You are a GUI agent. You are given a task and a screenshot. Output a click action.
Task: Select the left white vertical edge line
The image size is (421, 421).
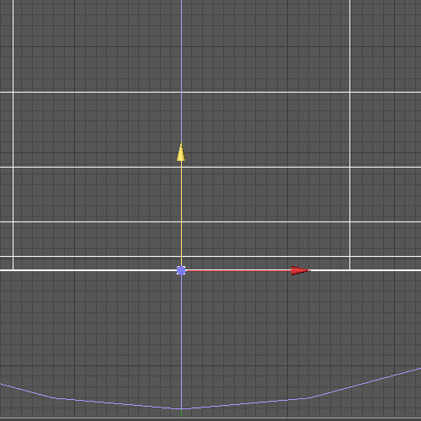(x=13, y=135)
